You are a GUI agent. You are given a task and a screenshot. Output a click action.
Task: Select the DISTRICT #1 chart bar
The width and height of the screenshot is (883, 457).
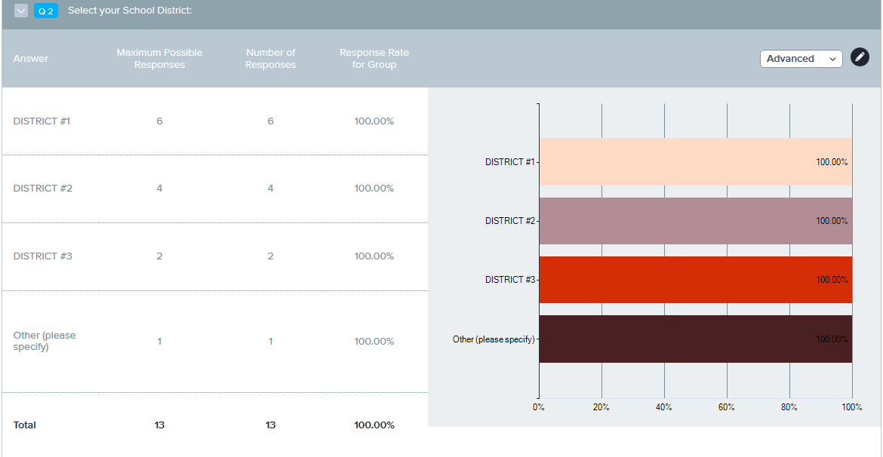[694, 161]
